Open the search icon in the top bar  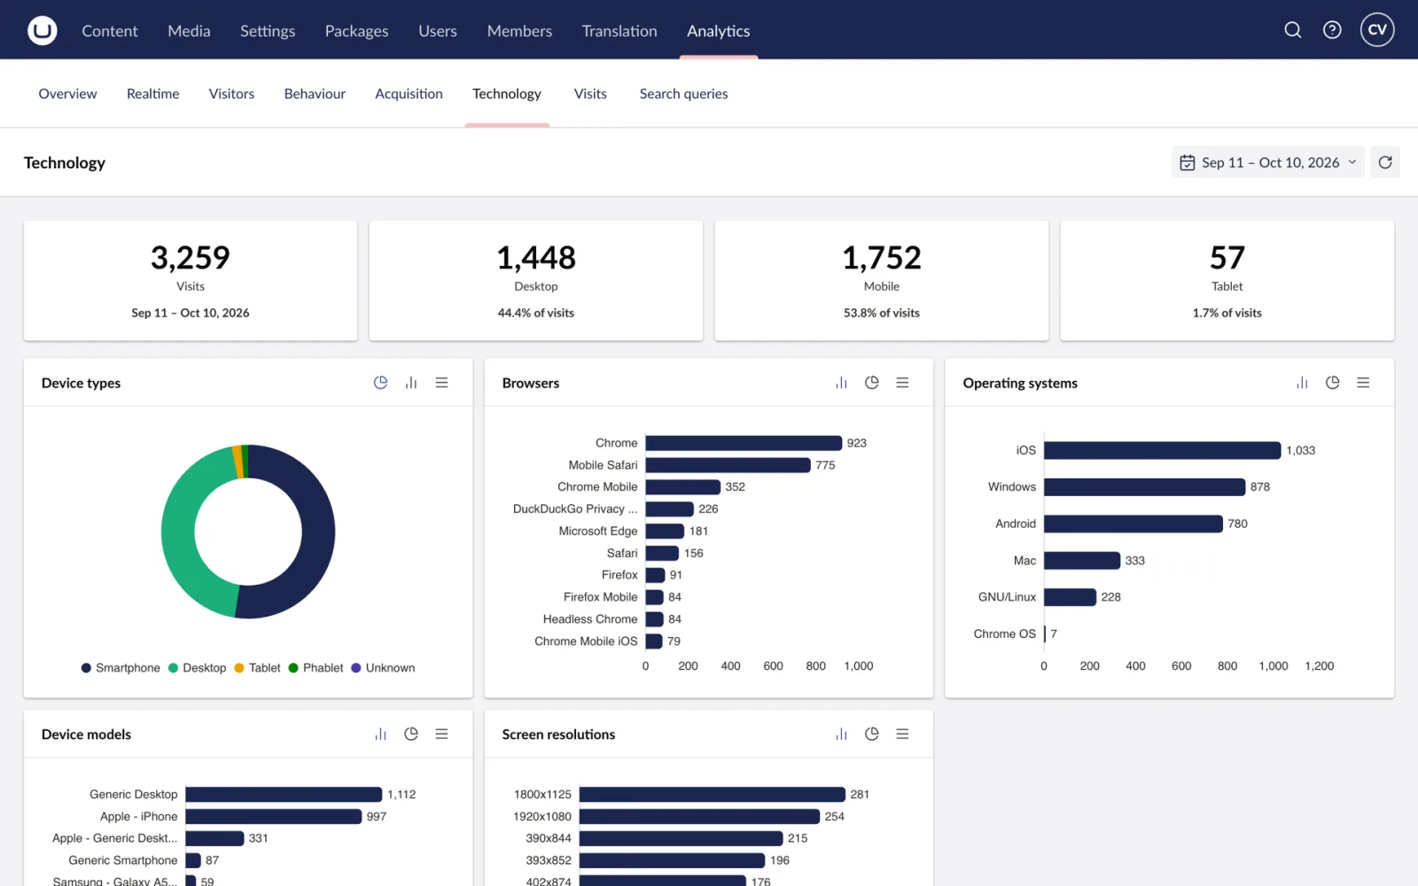1293,30
